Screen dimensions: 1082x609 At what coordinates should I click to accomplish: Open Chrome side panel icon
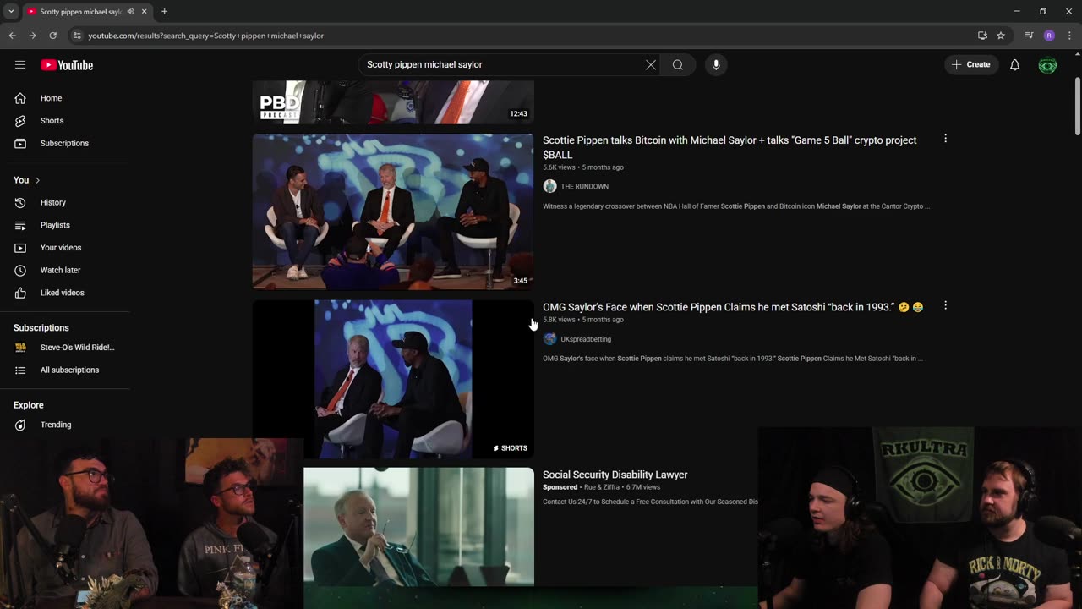[x=1029, y=36]
